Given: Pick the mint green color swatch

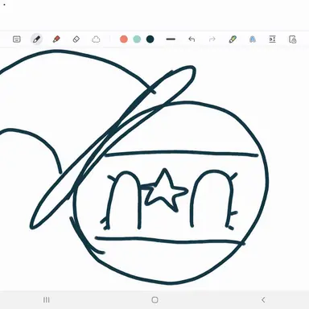Looking at the screenshot, I should [x=137, y=39].
